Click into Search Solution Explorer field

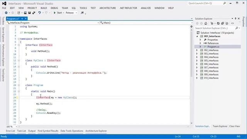pyautogui.click(x=215, y=28)
